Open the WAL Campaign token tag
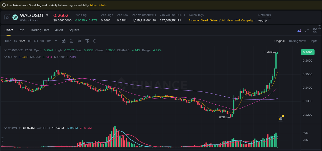The image size is (322, 151). coord(244,20)
